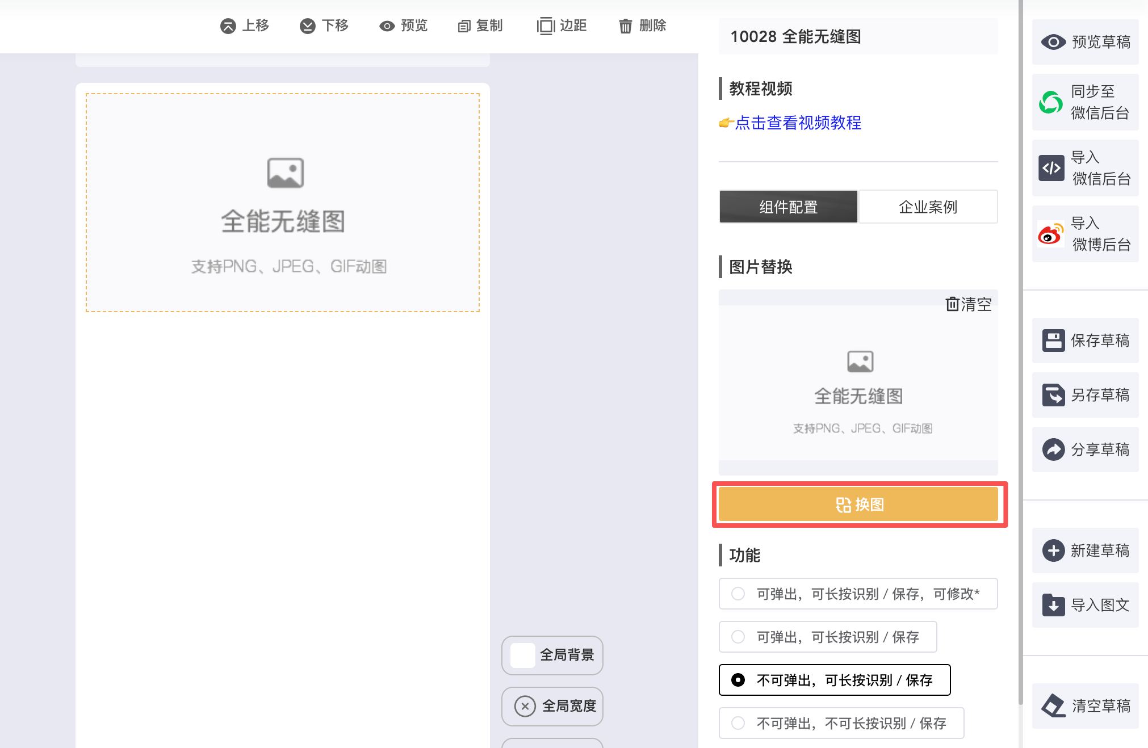Select radio 可弹出，可长按识别 / 保存，可修改*
Screen dimensions: 1148x748
pyautogui.click(x=738, y=594)
